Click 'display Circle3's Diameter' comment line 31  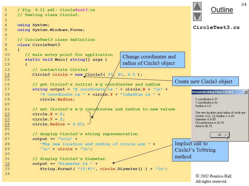click(68, 159)
